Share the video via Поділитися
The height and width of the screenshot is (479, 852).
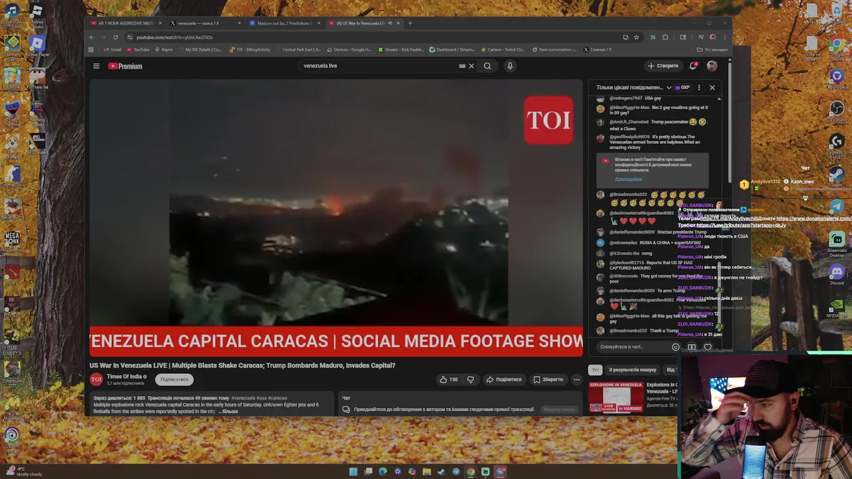click(x=504, y=379)
